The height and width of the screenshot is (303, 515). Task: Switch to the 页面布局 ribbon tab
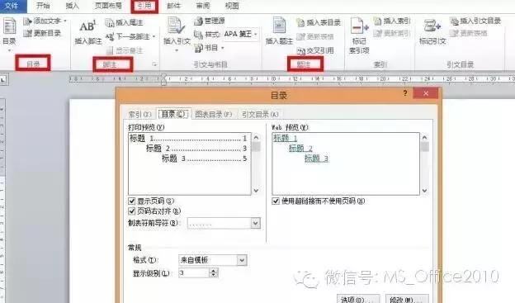tap(108, 6)
